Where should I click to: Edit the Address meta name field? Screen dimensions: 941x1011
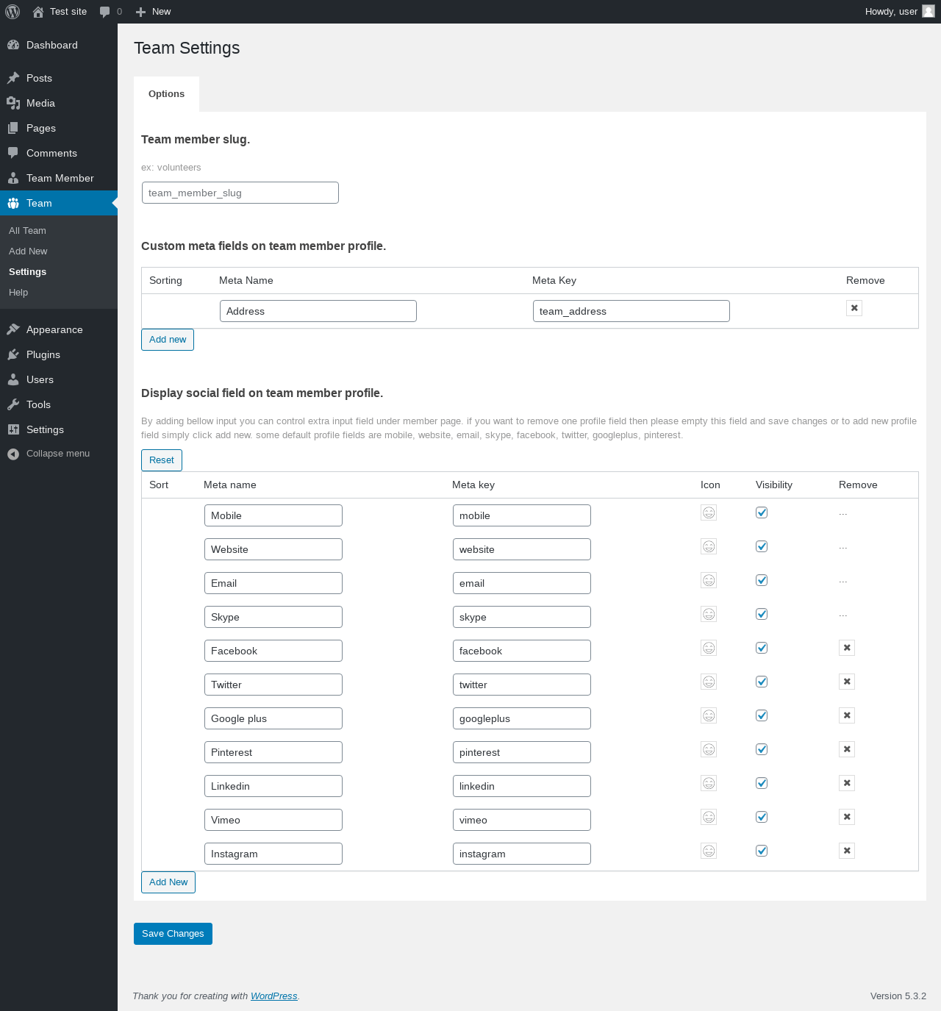[x=318, y=311]
